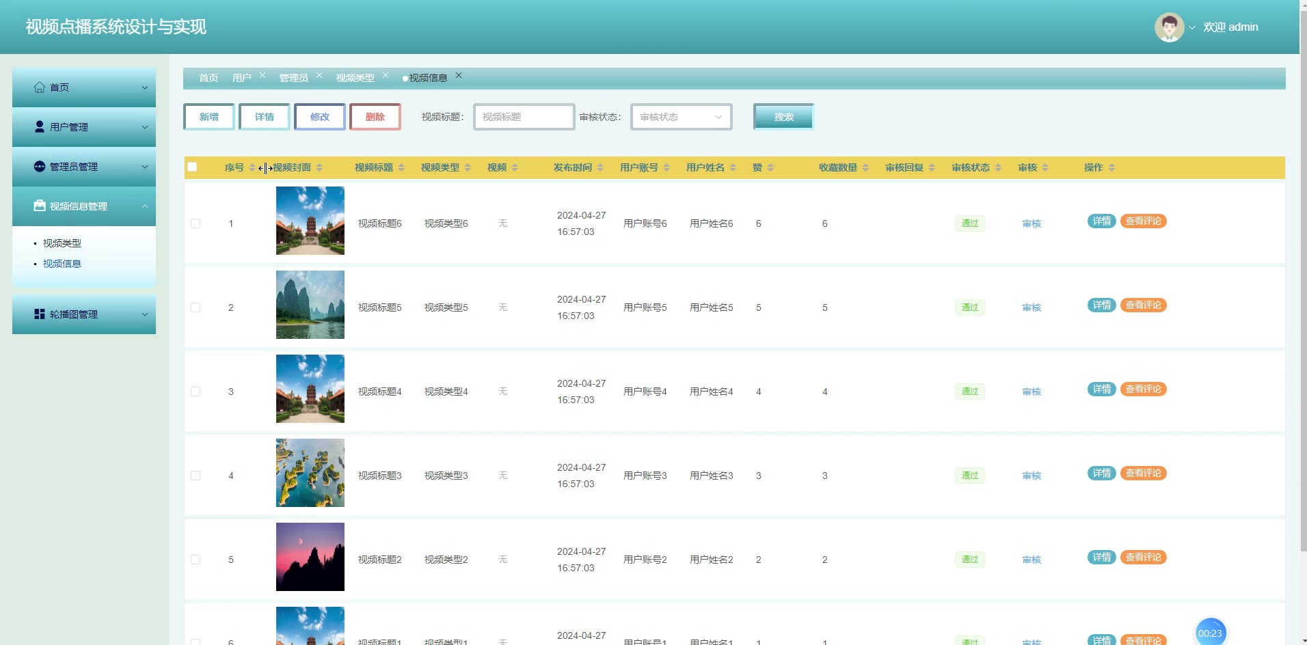The image size is (1307, 645).
Task: Check the row 1 视频标题6 checkbox
Action: point(196,223)
